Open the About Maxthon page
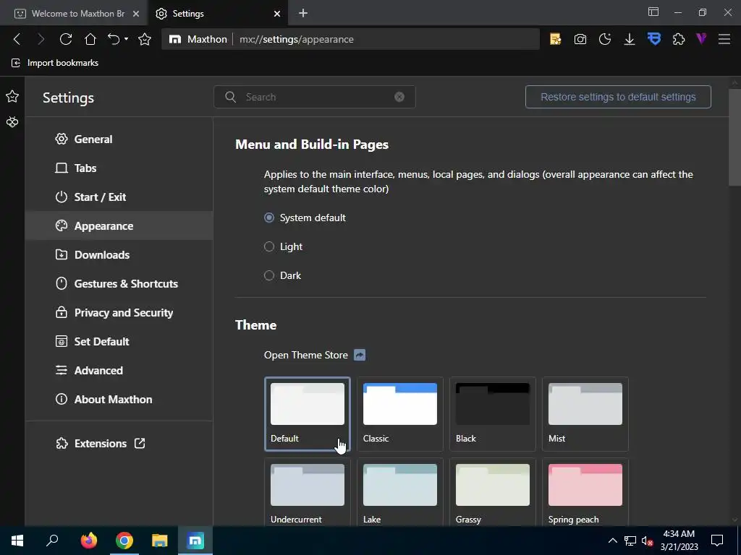741x555 pixels. [119, 399]
